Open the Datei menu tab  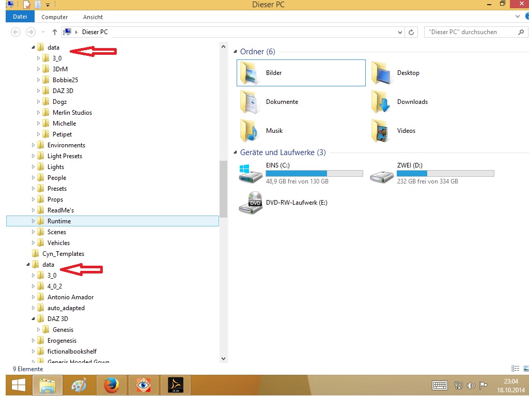click(20, 17)
